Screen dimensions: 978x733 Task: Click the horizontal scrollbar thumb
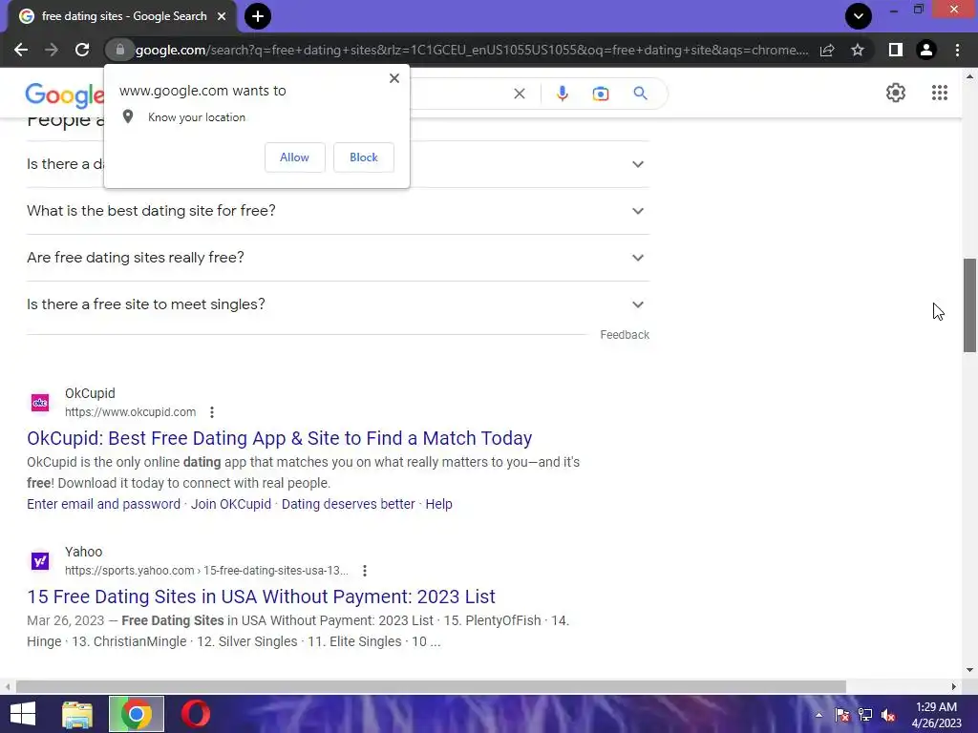click(431, 687)
